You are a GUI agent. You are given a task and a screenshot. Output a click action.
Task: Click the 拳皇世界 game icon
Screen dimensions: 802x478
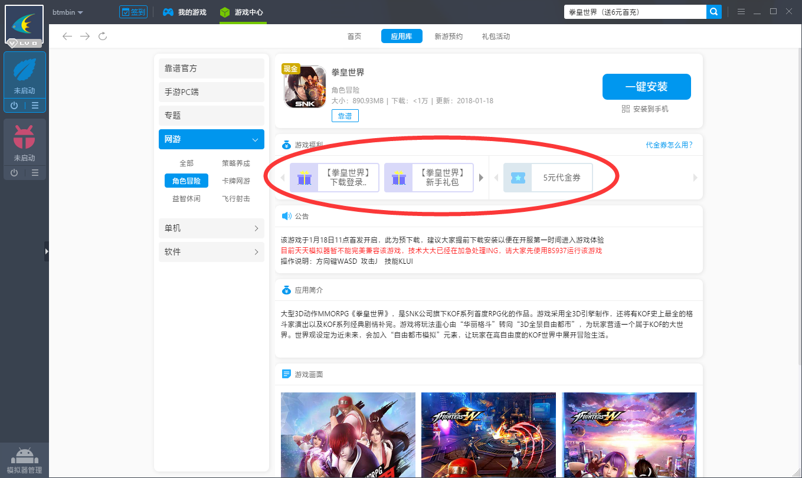305,87
